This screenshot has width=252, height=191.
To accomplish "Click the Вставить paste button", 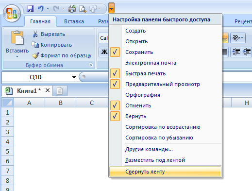I will tap(17, 44).
